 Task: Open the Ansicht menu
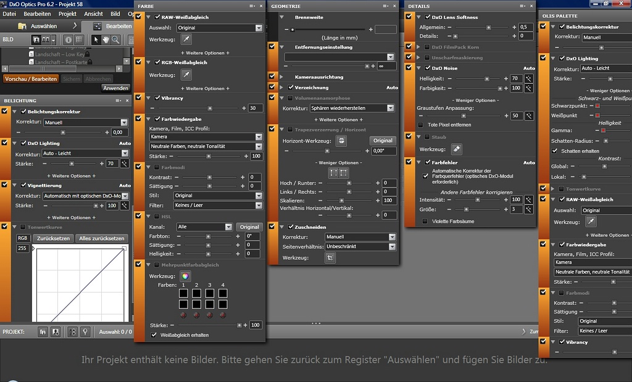[94, 14]
